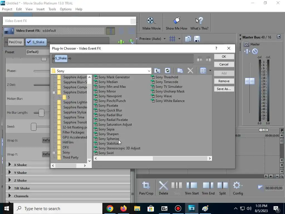Open the overlays grid dropdown arrow

[x=179, y=39]
